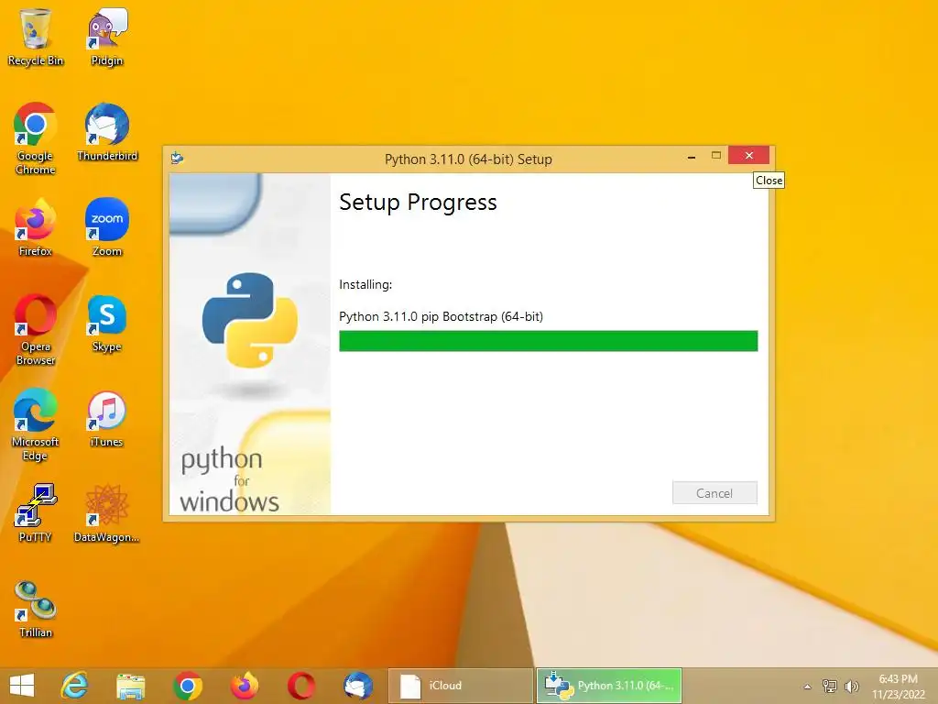Select the Opera Browser desktop shortcut

pyautogui.click(x=36, y=329)
